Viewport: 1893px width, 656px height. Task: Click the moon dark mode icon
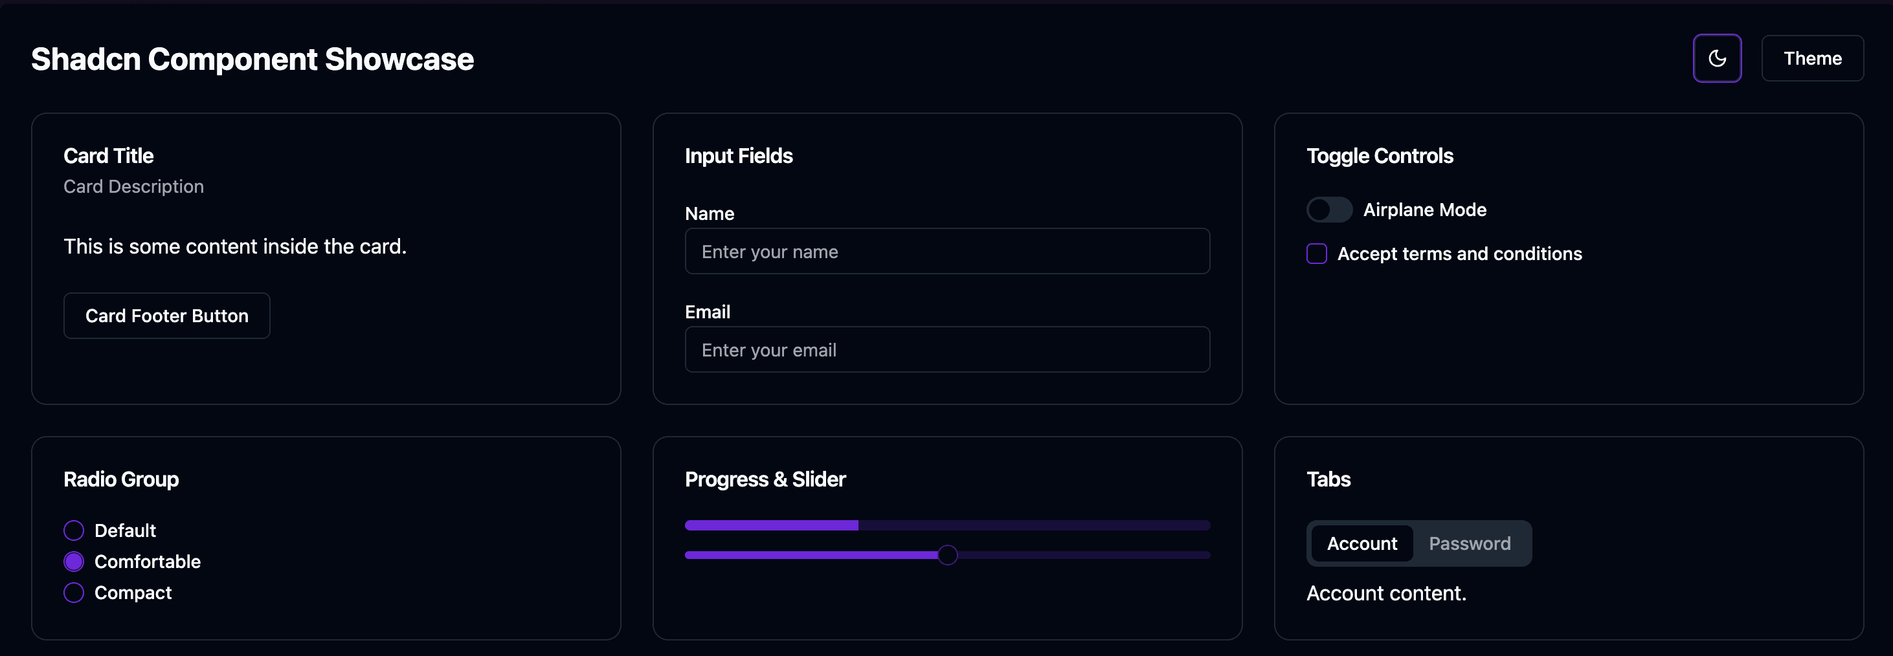click(1717, 58)
